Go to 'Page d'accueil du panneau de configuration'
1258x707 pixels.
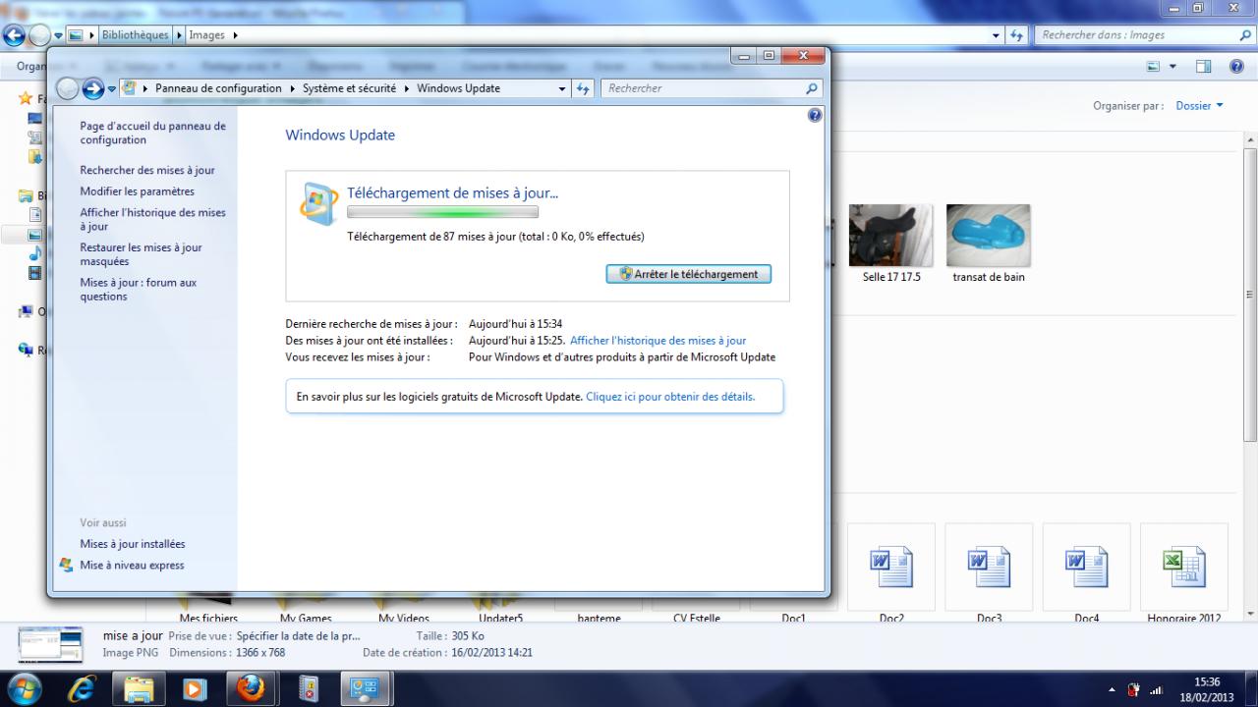click(153, 133)
